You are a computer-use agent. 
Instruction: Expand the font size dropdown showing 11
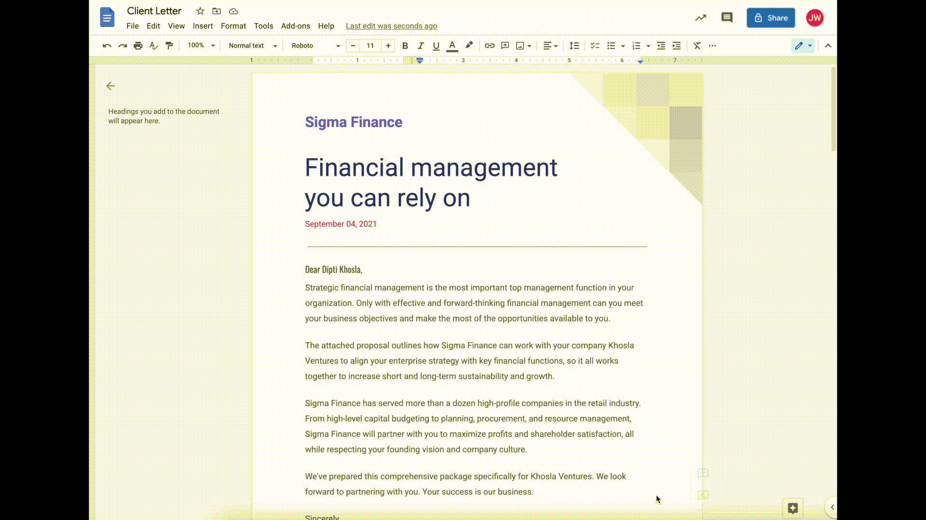click(x=370, y=45)
